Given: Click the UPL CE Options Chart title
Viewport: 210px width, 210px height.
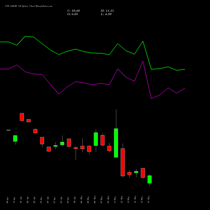Looking at the screenshot, I should 29,6.
